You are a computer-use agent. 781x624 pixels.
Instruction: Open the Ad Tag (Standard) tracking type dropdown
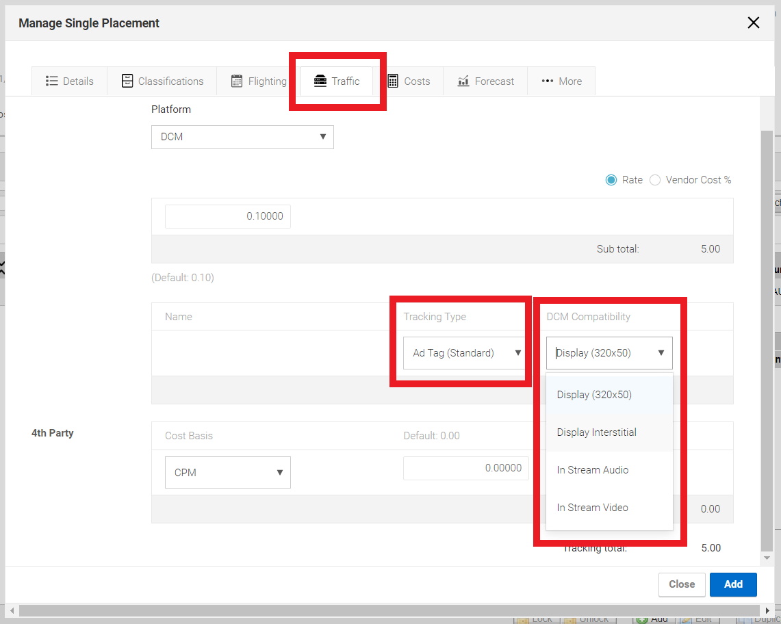point(464,352)
